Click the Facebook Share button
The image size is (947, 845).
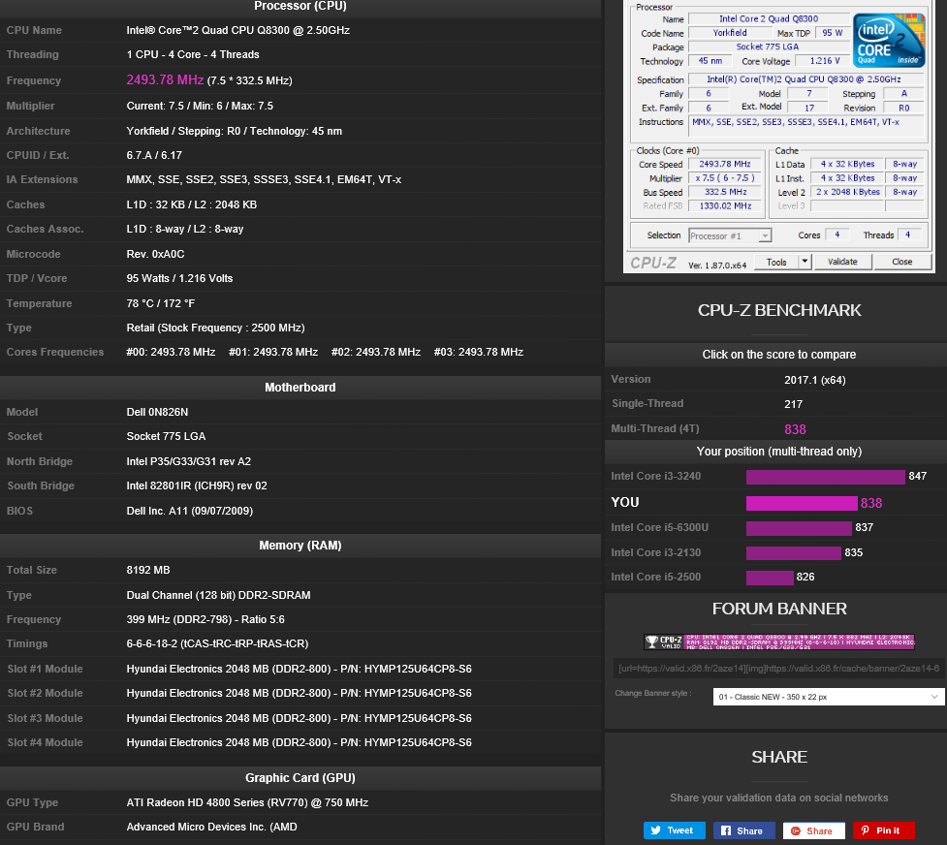tap(744, 830)
